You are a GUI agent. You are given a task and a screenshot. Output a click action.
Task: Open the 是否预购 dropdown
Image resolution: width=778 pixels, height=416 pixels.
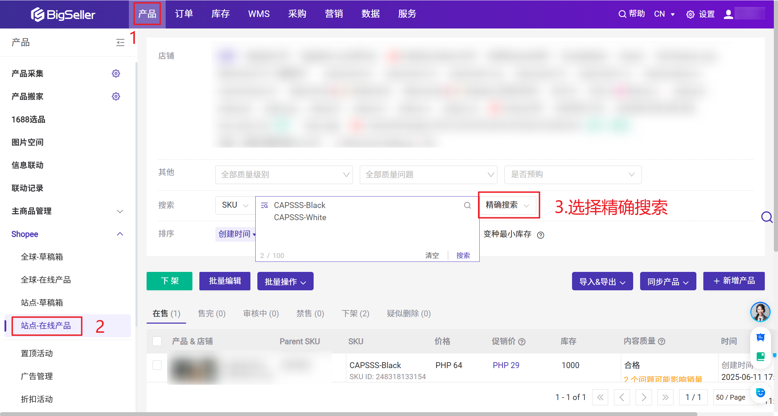pyautogui.click(x=573, y=175)
